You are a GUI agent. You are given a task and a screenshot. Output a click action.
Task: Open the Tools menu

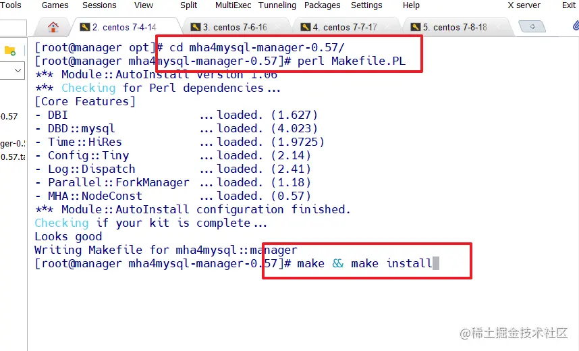(x=11, y=5)
